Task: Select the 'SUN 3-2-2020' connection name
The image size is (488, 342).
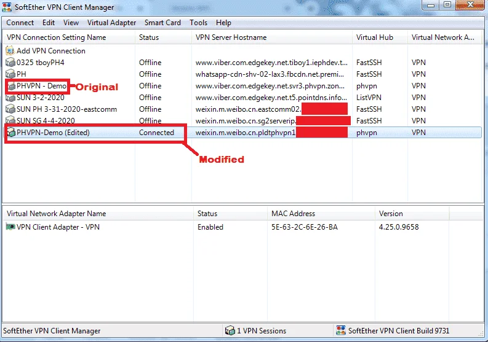Action: [41, 98]
